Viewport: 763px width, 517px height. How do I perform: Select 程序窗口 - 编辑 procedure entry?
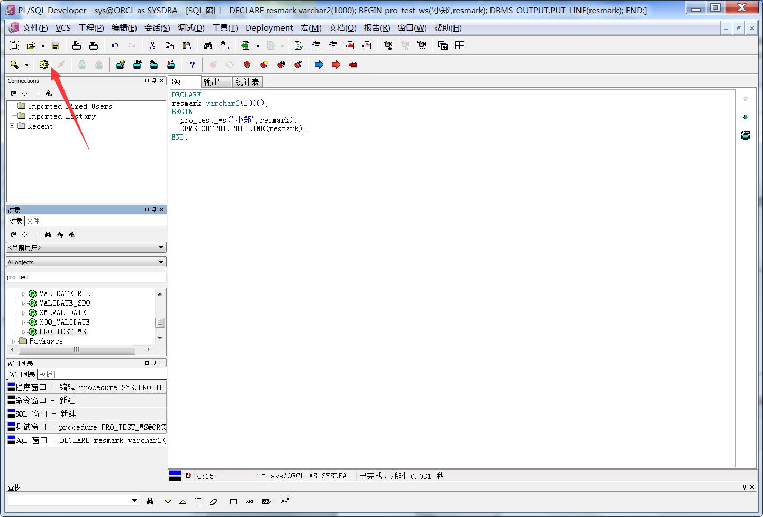coord(86,387)
